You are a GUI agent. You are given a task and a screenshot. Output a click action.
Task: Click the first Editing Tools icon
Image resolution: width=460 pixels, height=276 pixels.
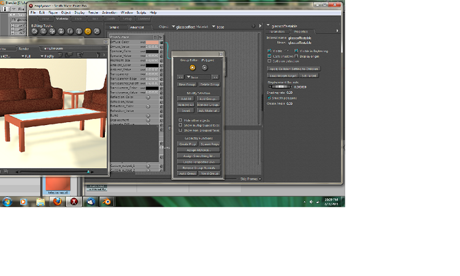click(x=36, y=31)
